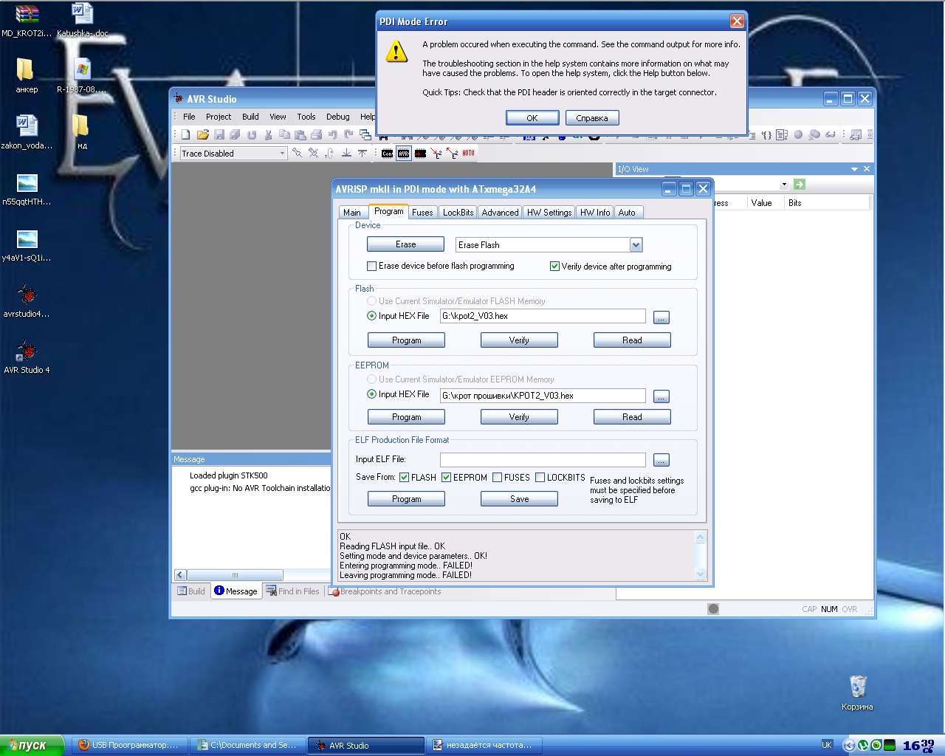This screenshot has height=756, width=945.
Task: Switch to the LockBits tab
Action: [x=458, y=213]
